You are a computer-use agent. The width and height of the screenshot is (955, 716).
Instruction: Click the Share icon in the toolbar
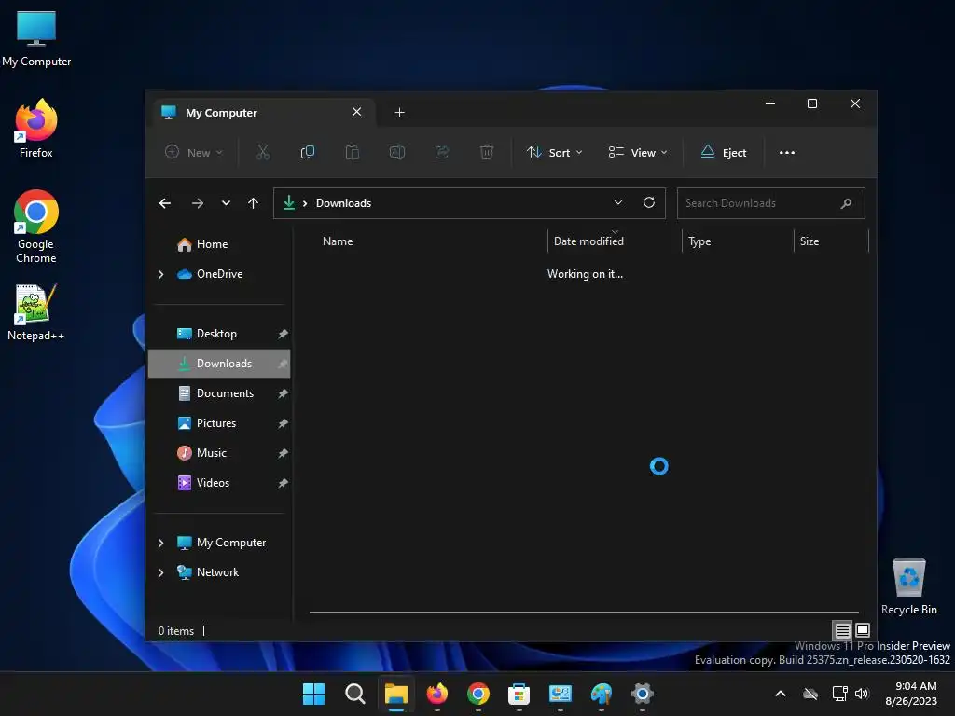[442, 152]
